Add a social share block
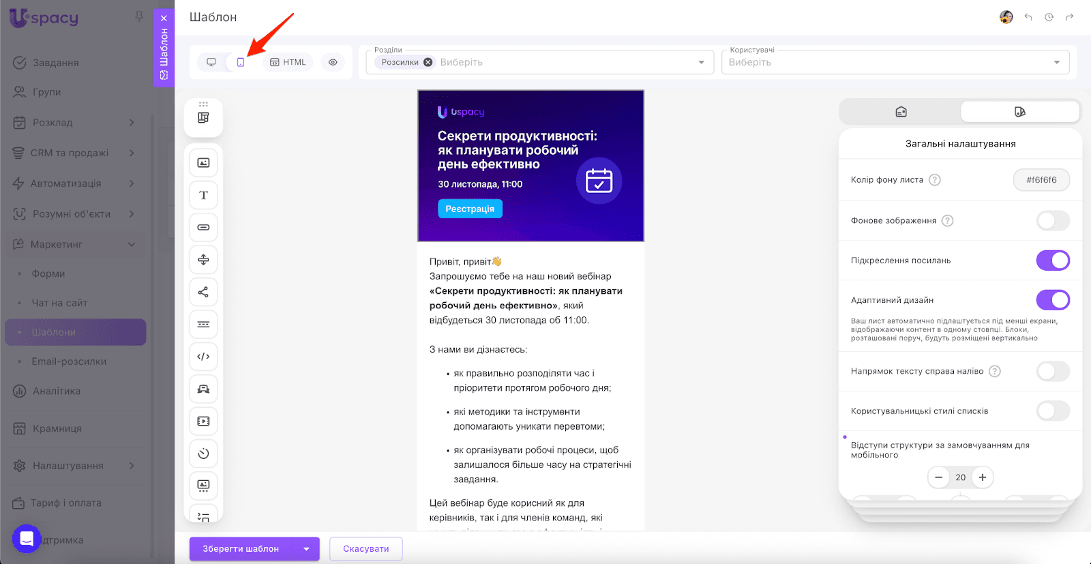The width and height of the screenshot is (1091, 564). (x=203, y=292)
